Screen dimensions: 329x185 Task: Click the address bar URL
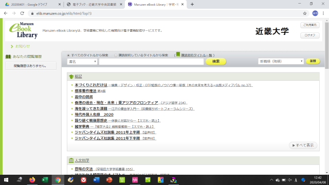64,13
